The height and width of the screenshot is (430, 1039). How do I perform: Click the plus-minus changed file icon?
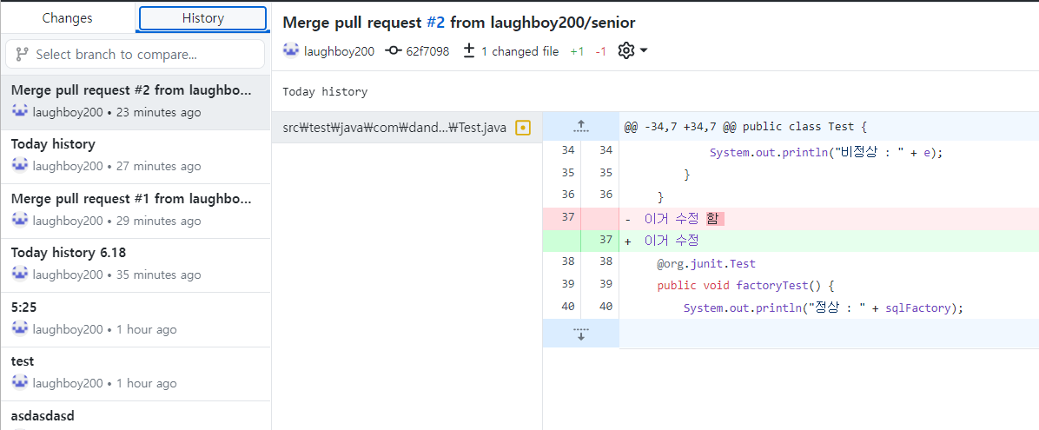(469, 51)
